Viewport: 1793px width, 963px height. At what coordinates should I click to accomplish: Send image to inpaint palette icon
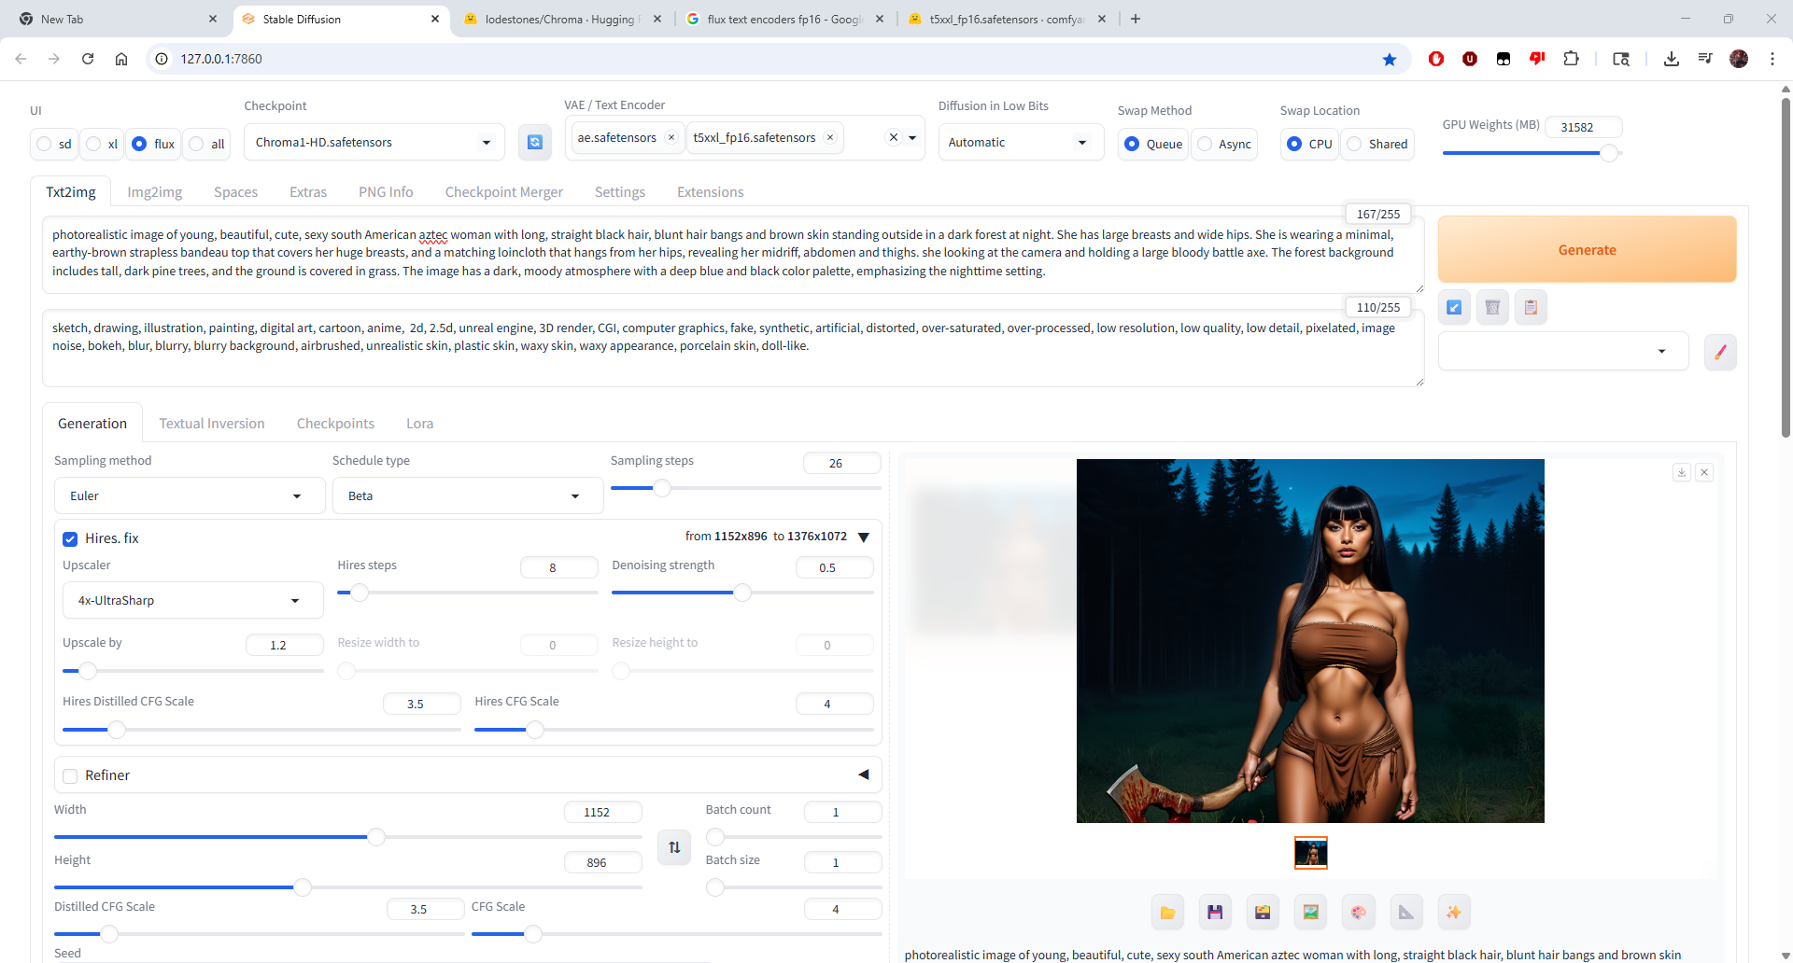pyautogui.click(x=1358, y=912)
